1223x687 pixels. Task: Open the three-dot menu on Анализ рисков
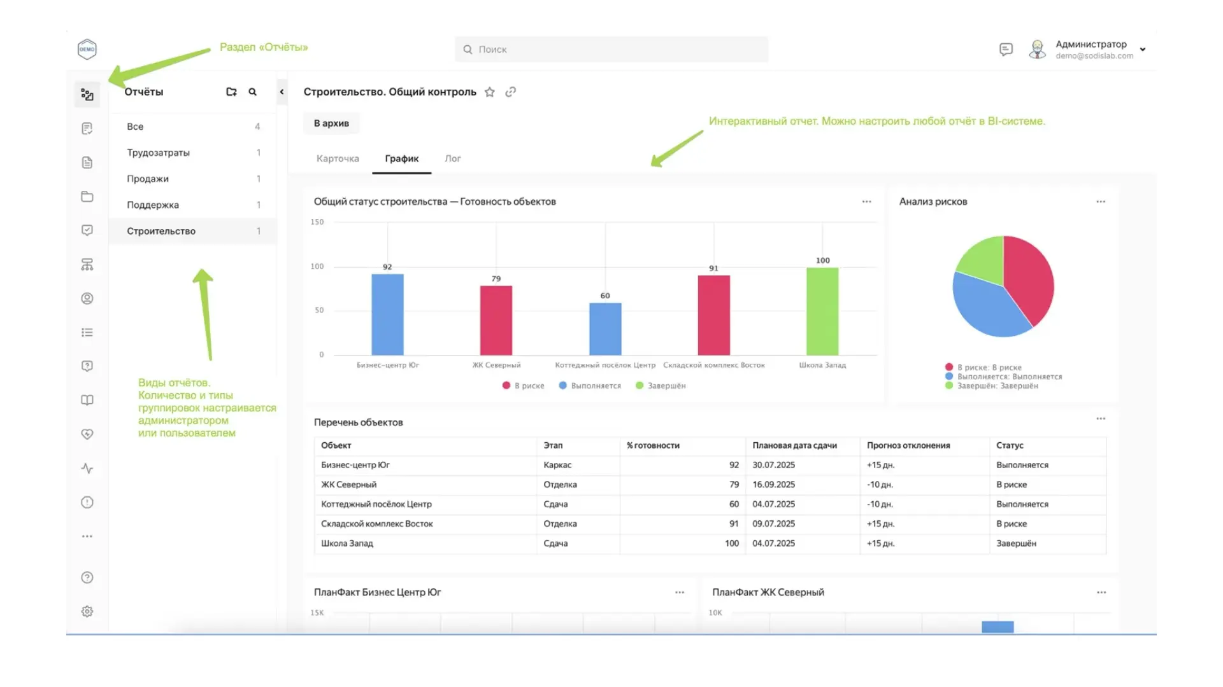point(1101,202)
